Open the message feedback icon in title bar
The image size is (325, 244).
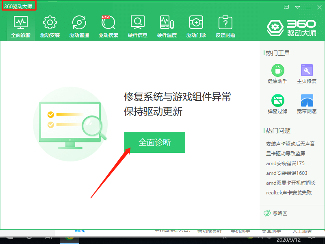(x=286, y=7)
